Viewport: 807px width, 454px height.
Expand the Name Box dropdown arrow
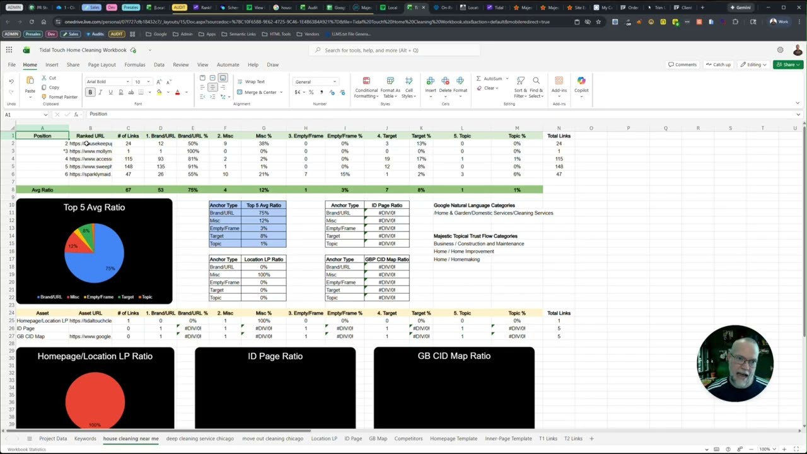(x=45, y=114)
